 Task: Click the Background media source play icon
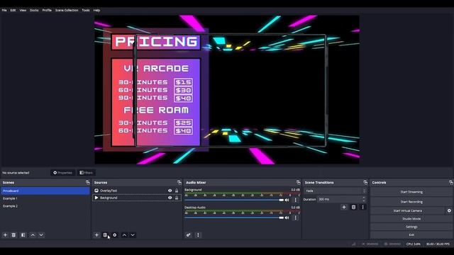point(96,198)
